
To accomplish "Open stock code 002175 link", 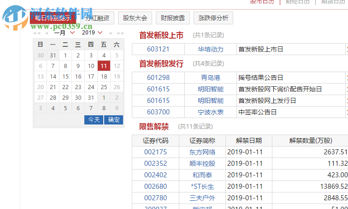I will [x=155, y=152].
